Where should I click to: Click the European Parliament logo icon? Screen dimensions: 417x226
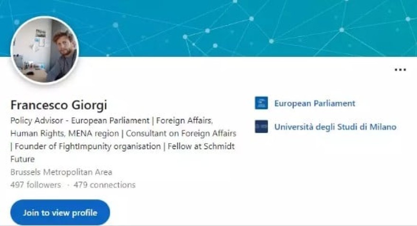261,103
